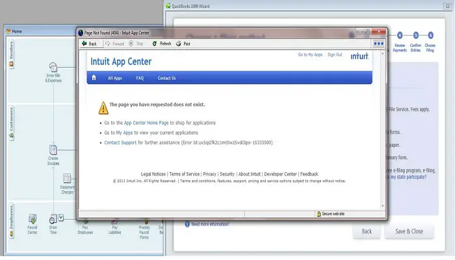Viewport: 455px width, 260px height.
Task: Open the Privacy footer link
Action: (x=209, y=174)
